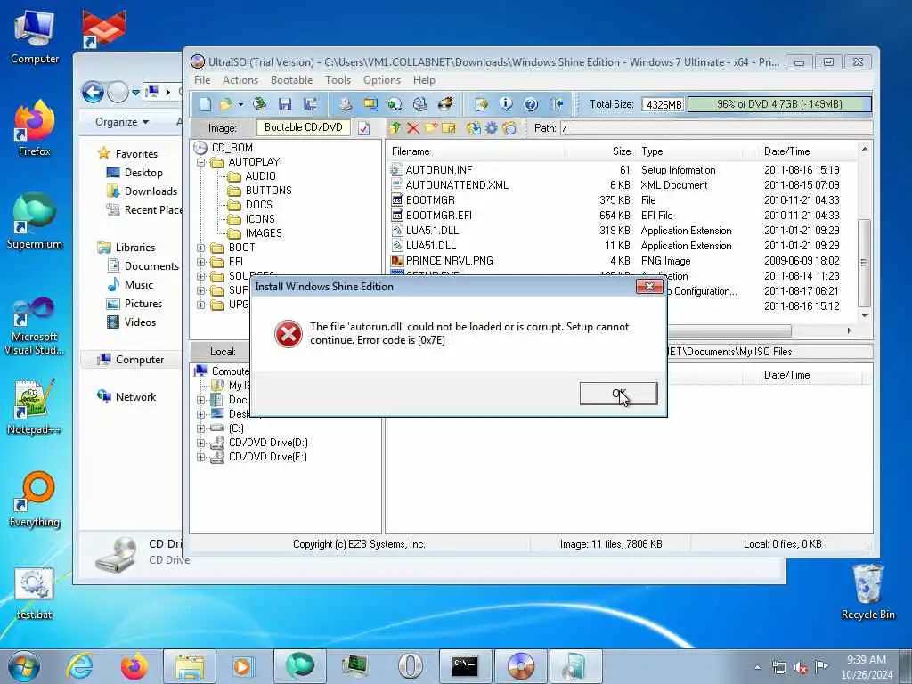Open the Notepad++ desktop shortcut
Image resolution: width=912 pixels, height=684 pixels.
click(35, 406)
